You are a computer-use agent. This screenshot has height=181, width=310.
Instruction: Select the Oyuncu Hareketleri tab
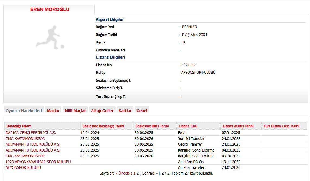tap(24, 111)
